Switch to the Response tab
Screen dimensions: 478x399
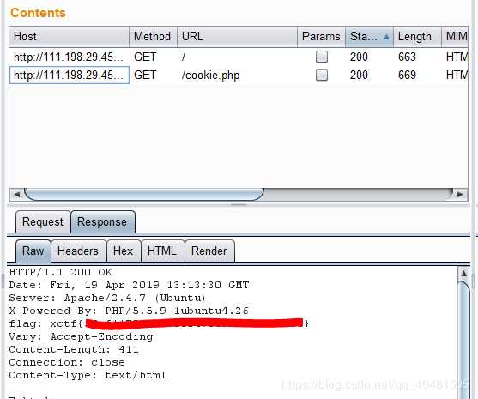click(103, 222)
